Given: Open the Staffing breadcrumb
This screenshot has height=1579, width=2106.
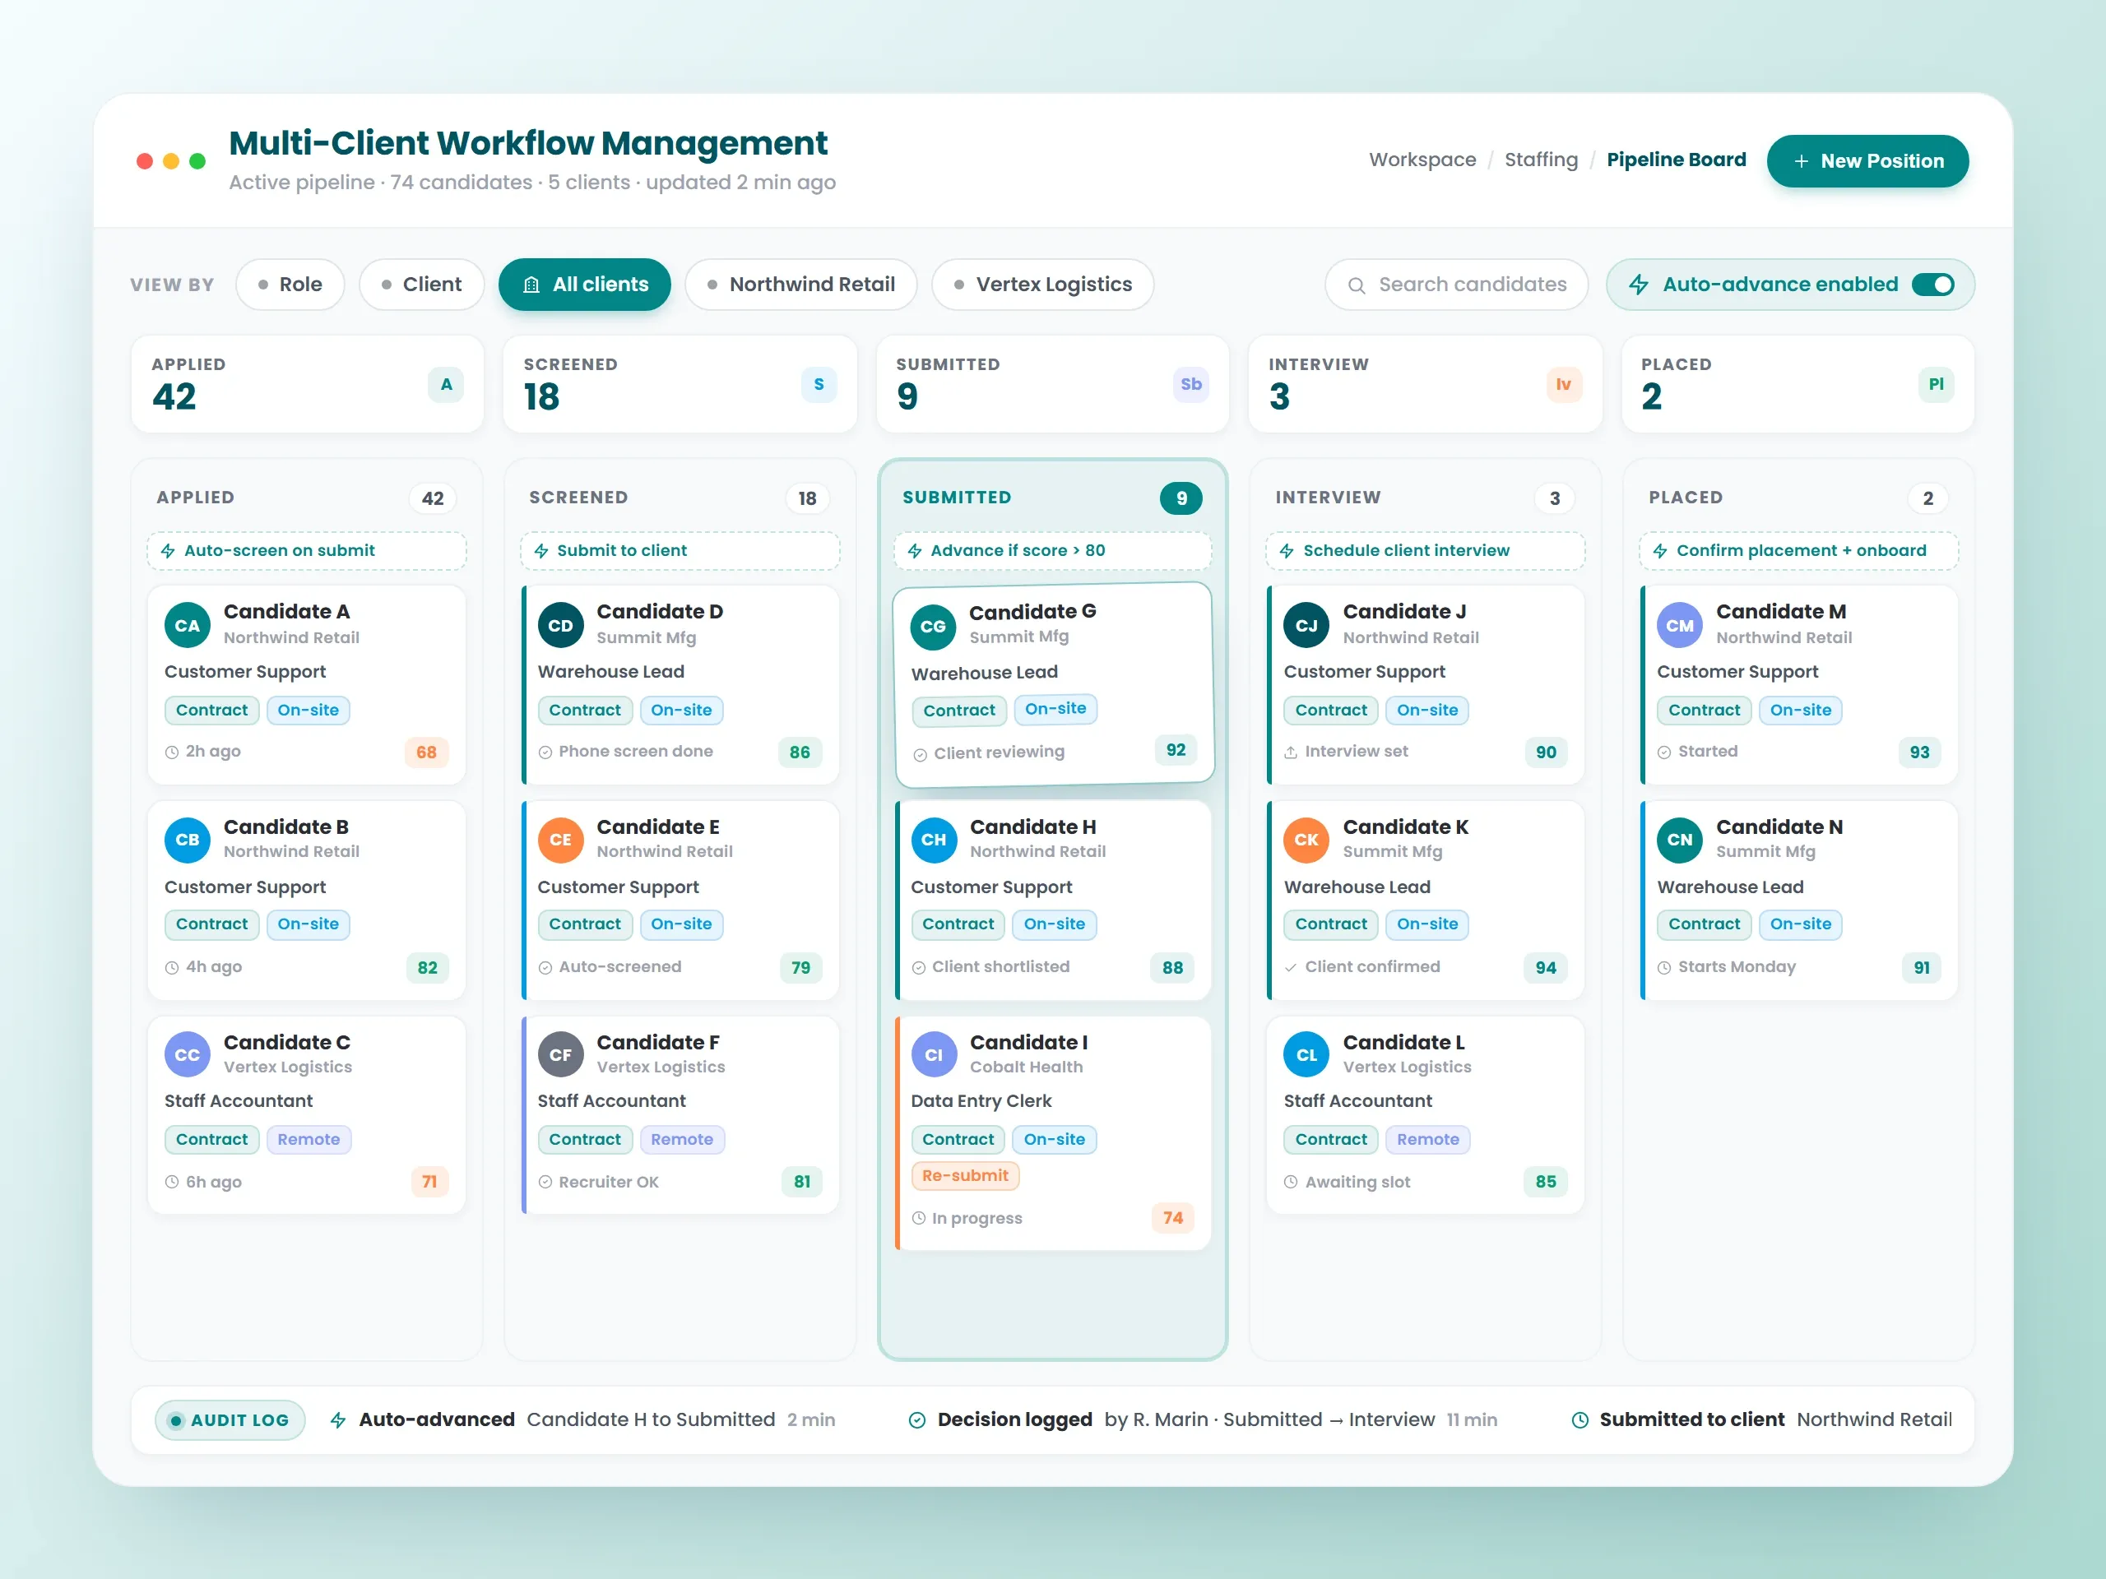Looking at the screenshot, I should pos(1542,160).
